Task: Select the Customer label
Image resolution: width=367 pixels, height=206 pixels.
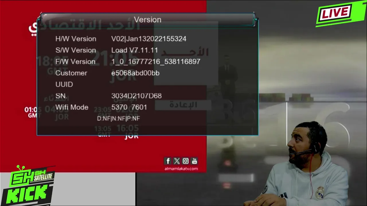Action: tap(71, 73)
